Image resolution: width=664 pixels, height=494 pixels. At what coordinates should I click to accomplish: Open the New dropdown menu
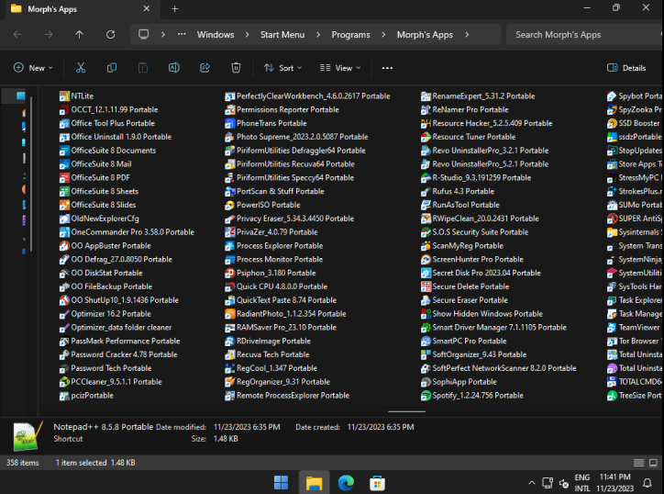pyautogui.click(x=33, y=68)
